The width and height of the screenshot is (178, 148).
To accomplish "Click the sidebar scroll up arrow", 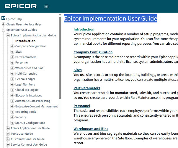I will tap(60, 15).
